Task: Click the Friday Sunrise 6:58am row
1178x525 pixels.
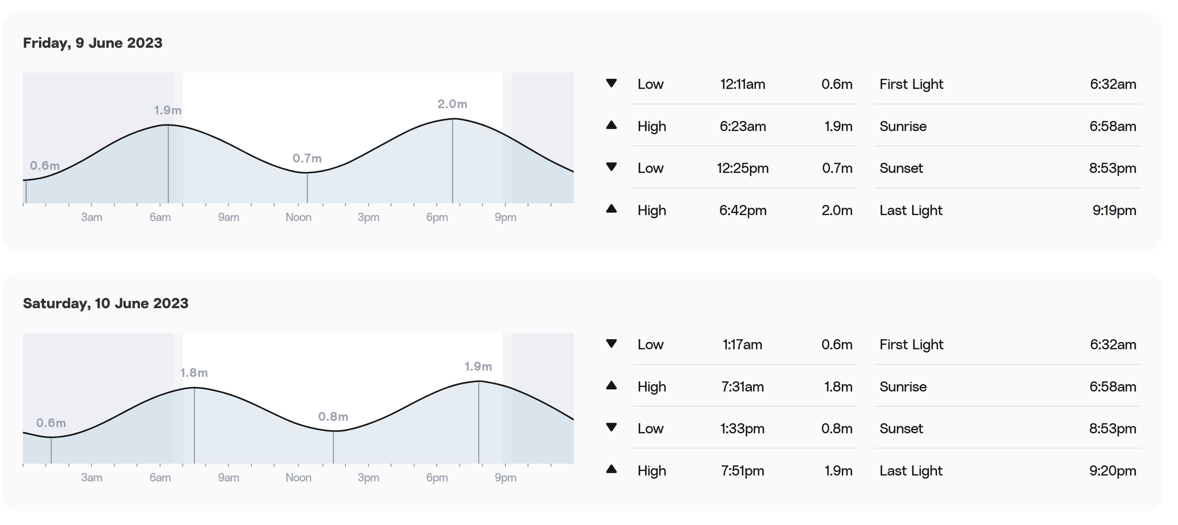Action: tap(1008, 126)
